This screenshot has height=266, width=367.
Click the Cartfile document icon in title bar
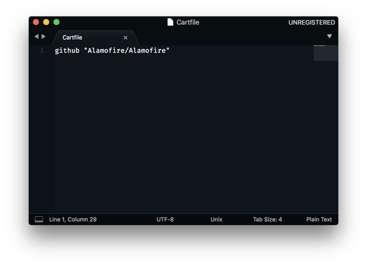point(170,22)
